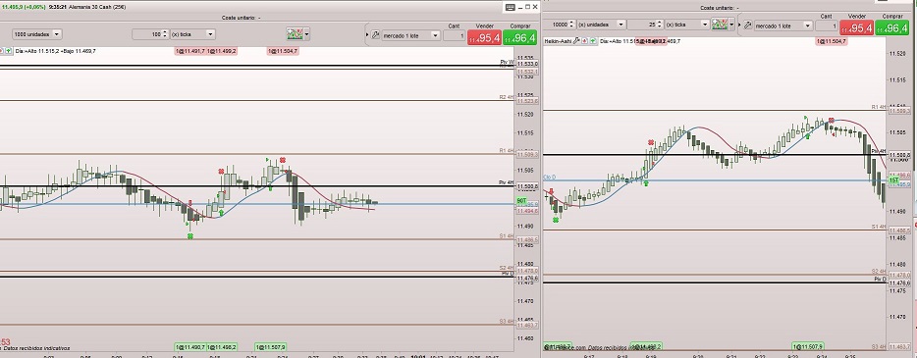Screen dimensions: 917x358
Task: Click red down-arrow icon next to Heikin-Ashi
Action: click(585, 41)
